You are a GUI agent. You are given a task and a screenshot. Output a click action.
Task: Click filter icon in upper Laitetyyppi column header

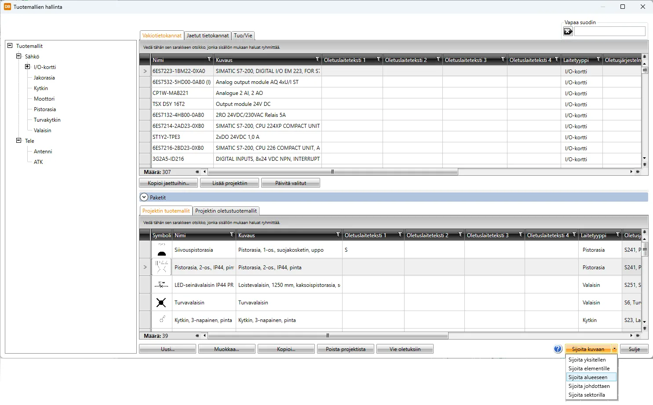[598, 60]
